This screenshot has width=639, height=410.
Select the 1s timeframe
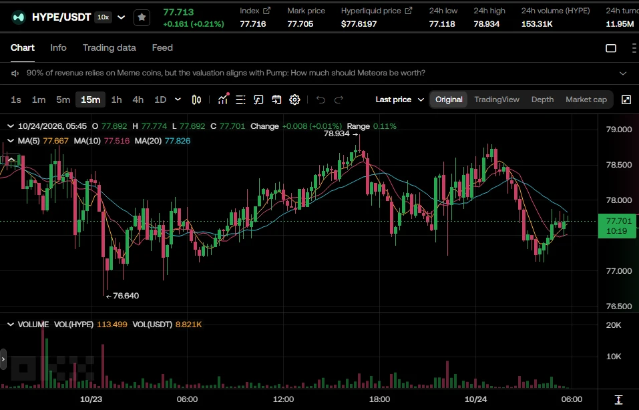pyautogui.click(x=16, y=100)
